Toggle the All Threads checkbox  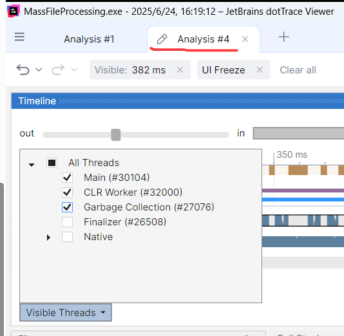point(52,163)
